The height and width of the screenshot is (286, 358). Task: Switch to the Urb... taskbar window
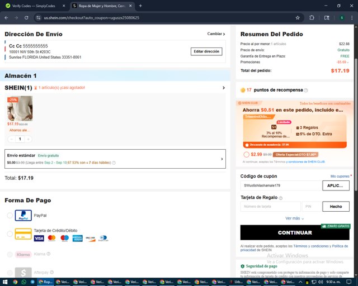point(237,282)
